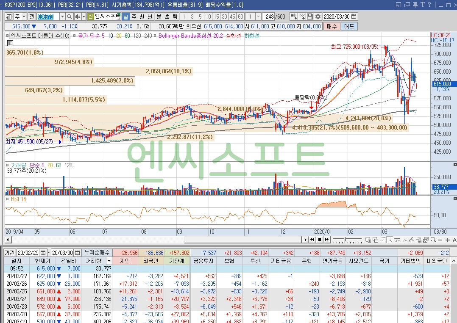Click the eraser tool icon
457x323 pixels.
point(418,240)
